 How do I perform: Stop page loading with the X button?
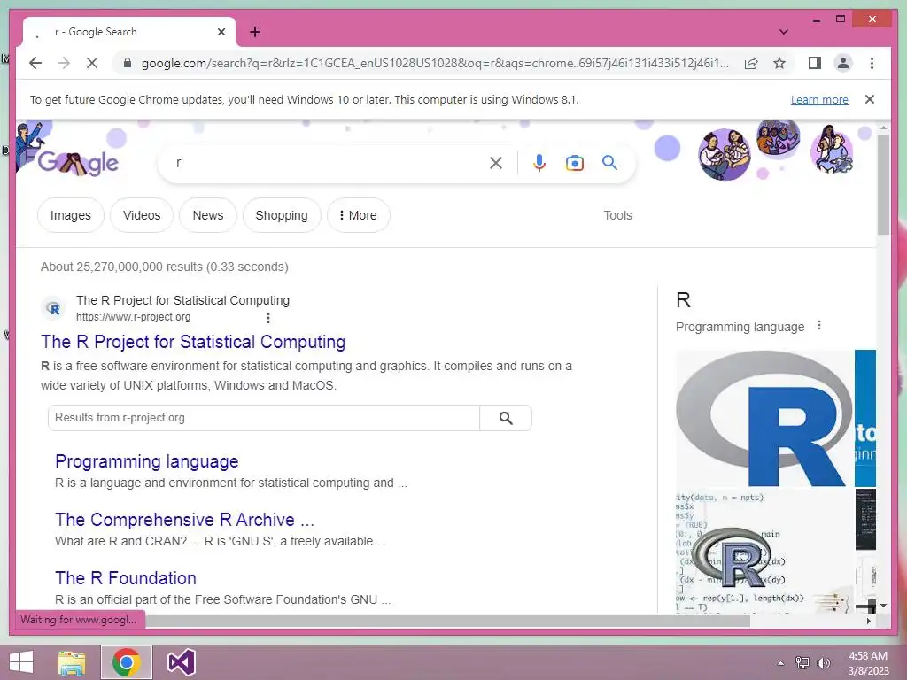[x=92, y=63]
